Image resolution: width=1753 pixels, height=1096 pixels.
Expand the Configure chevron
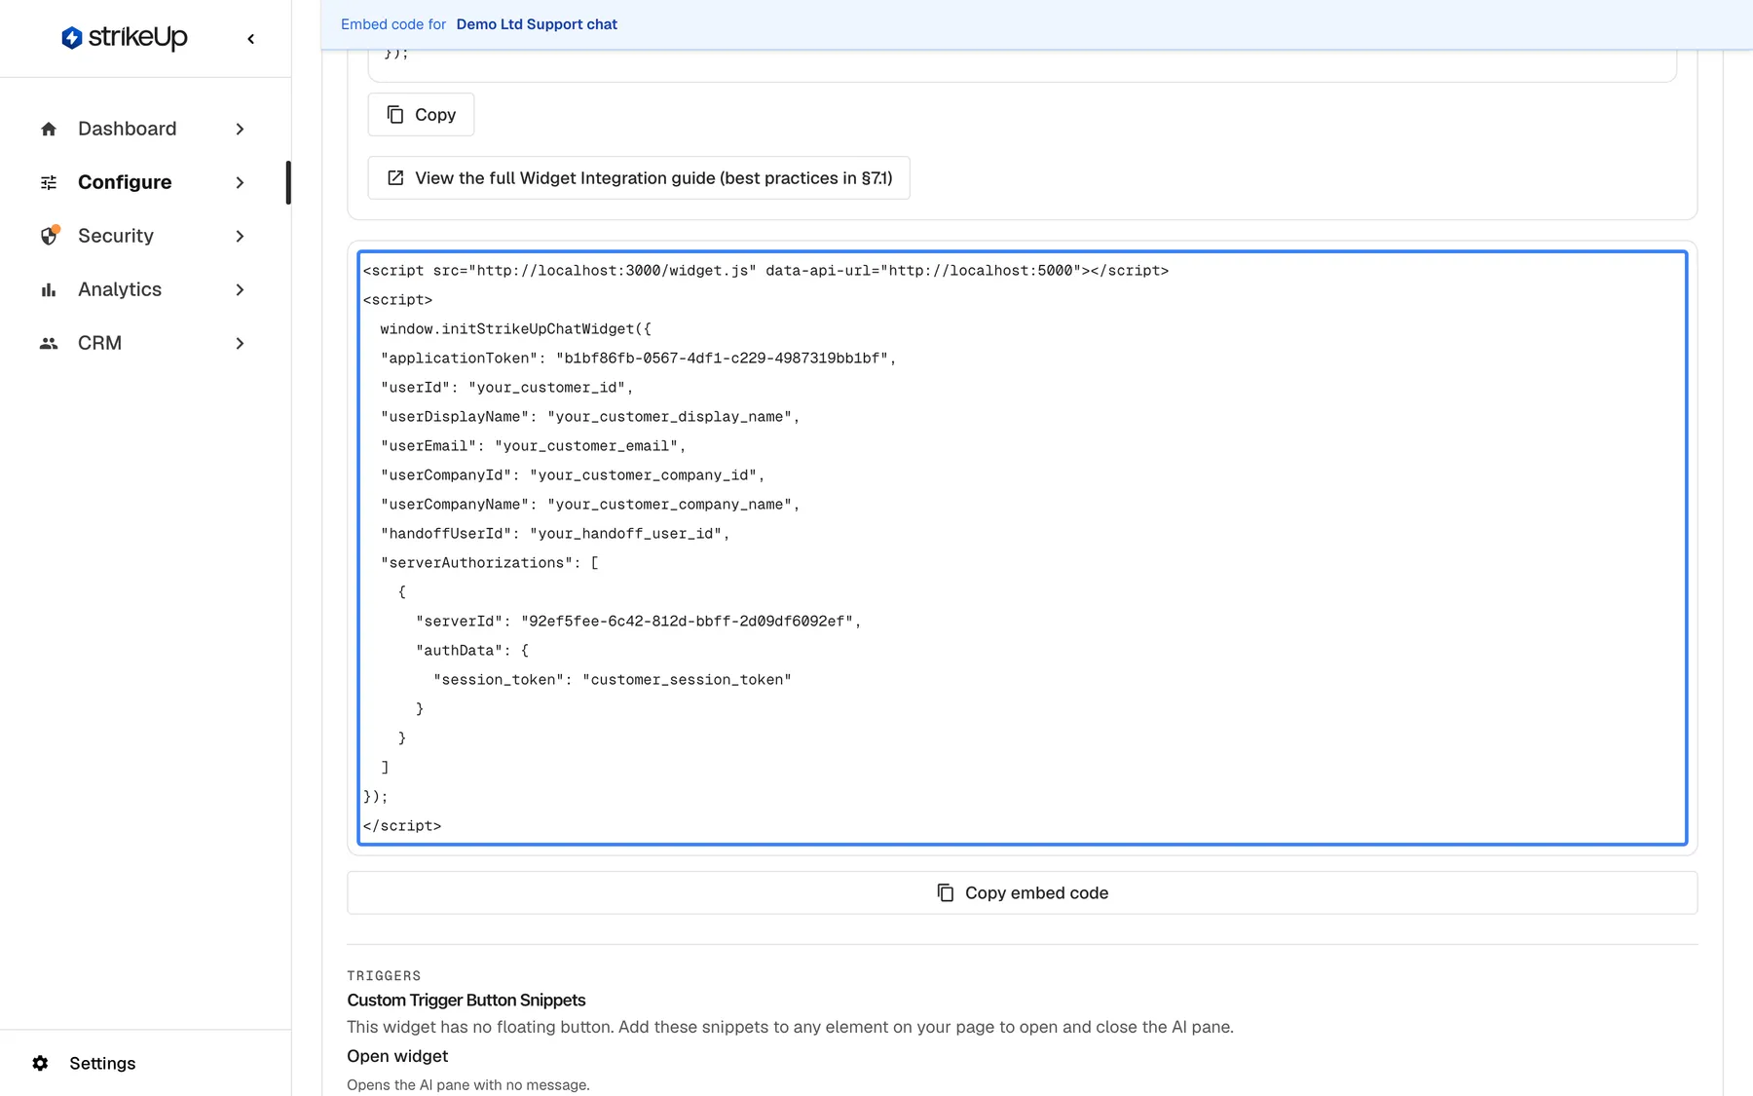(240, 182)
